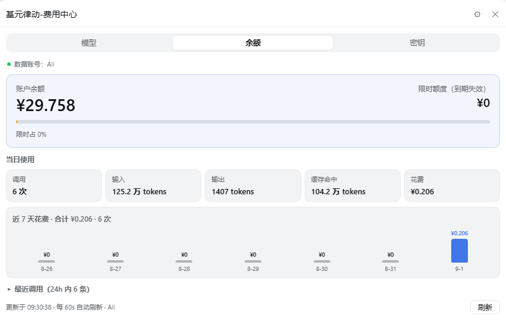The width and height of the screenshot is (506, 322).
Task: Click the 近 7 天花费 chart heading
Action: (62, 219)
